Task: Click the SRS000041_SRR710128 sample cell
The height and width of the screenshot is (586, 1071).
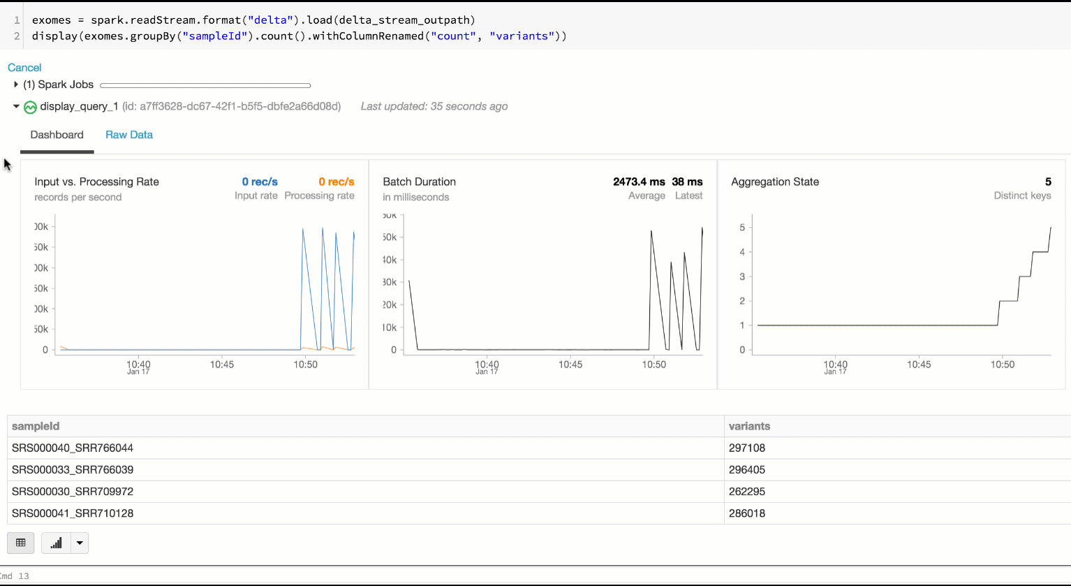Action: (x=73, y=513)
